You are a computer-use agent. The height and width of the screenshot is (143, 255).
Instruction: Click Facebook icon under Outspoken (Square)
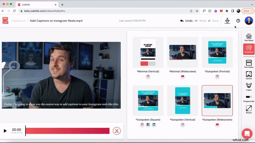(148, 125)
